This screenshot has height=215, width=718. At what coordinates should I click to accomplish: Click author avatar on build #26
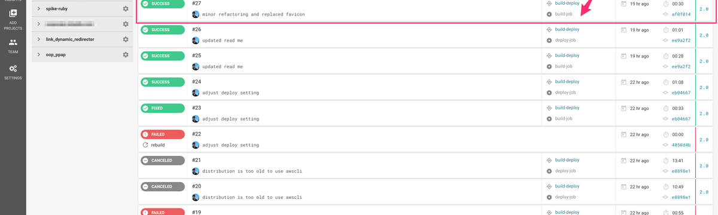click(196, 41)
